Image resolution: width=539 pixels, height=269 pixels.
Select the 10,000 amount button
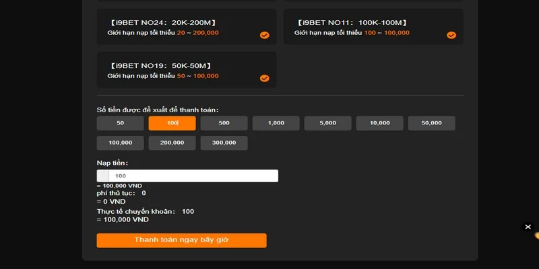(x=380, y=123)
